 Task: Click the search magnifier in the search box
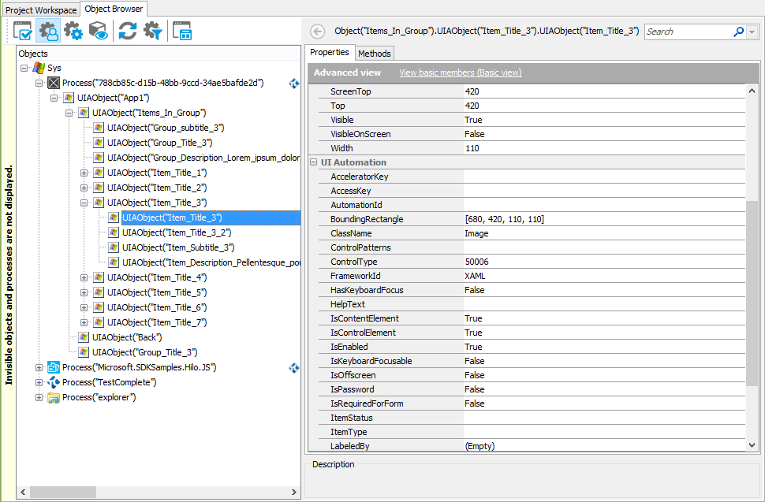741,31
